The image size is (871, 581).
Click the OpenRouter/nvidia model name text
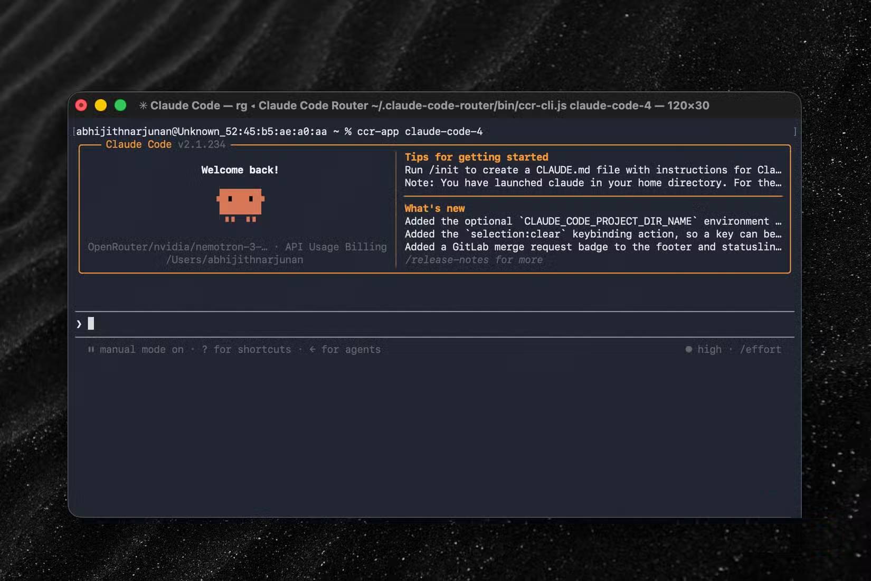[177, 247]
